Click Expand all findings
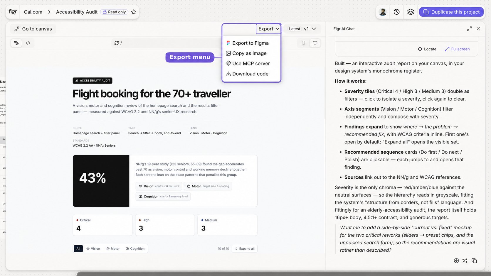Screen dimensions: 491x276 tap(245, 249)
